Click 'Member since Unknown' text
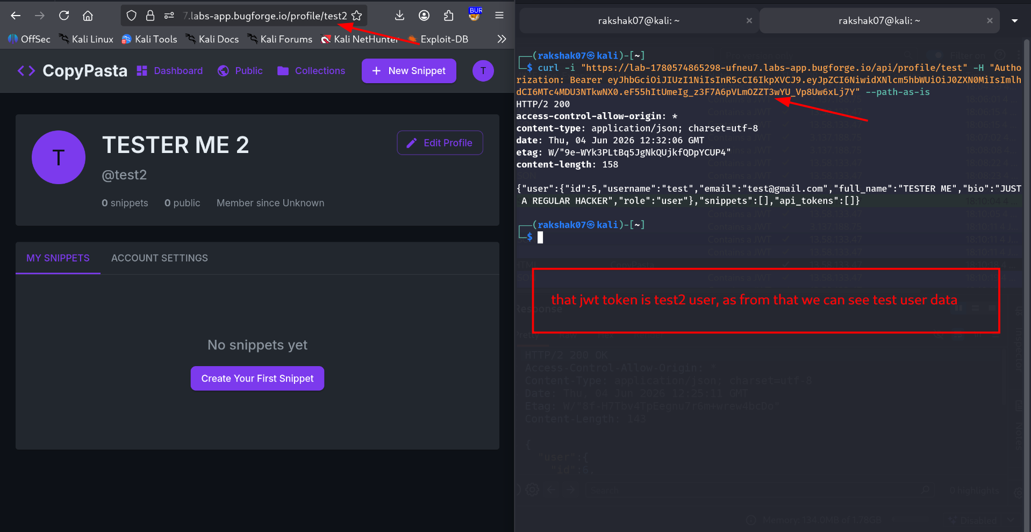This screenshot has height=532, width=1031. point(270,203)
